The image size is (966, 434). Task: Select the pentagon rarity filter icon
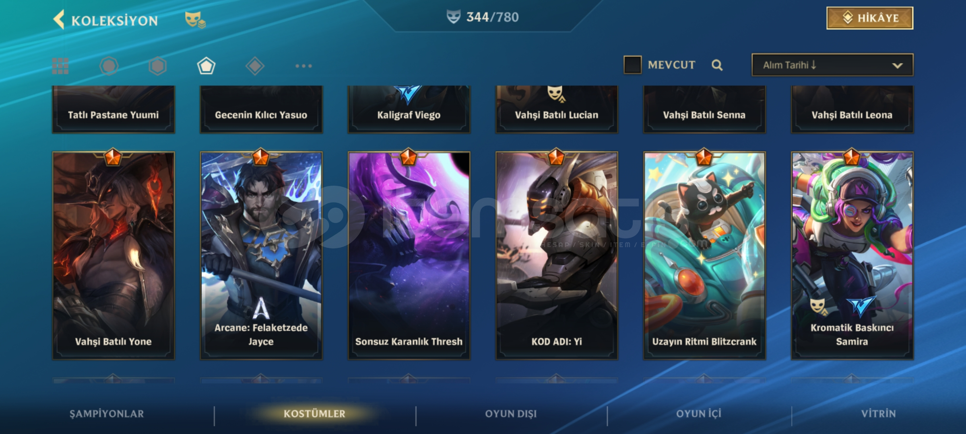coord(206,66)
